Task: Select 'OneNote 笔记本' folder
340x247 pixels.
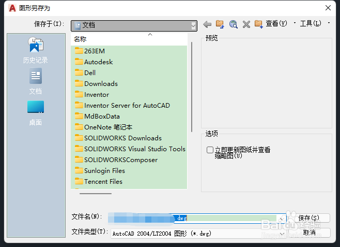Action: (104, 127)
